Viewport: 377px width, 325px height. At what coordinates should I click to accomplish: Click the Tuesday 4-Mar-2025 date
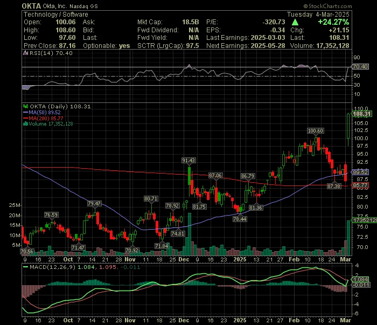[318, 15]
